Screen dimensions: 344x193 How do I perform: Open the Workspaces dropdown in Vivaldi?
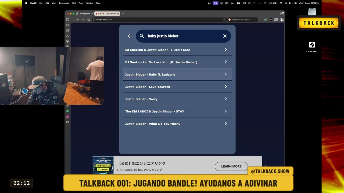coord(84,14)
